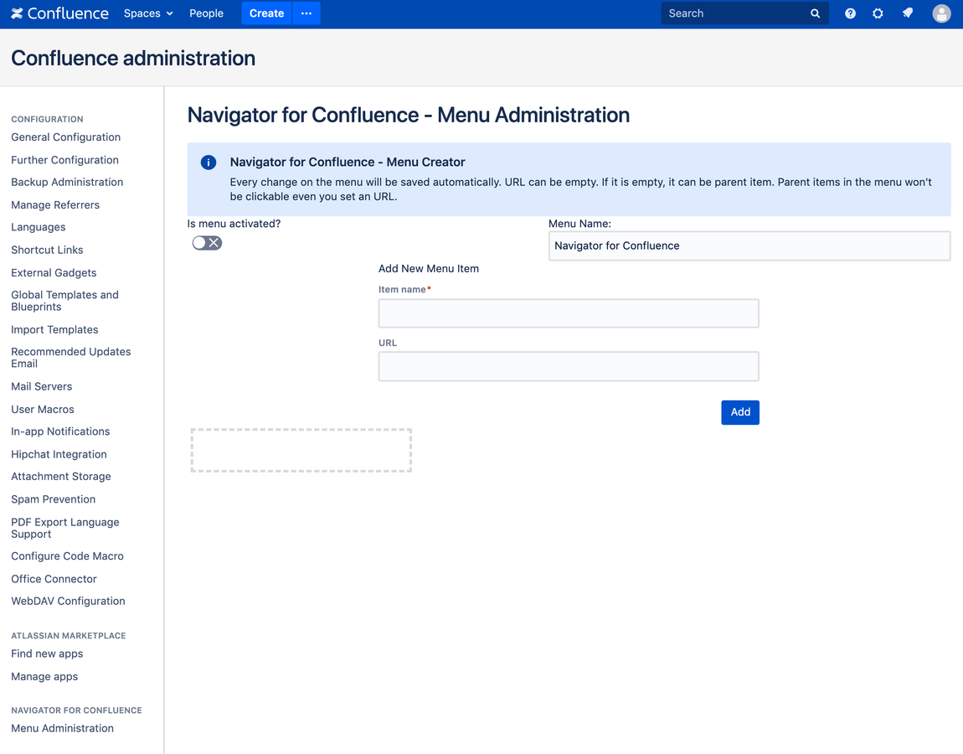Open the notifications icon in header
This screenshot has height=754, width=963.
click(x=907, y=13)
